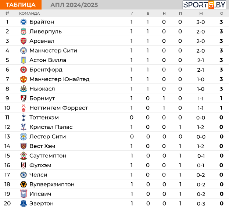Open the Кристал Пэлас team link

(x=51, y=127)
